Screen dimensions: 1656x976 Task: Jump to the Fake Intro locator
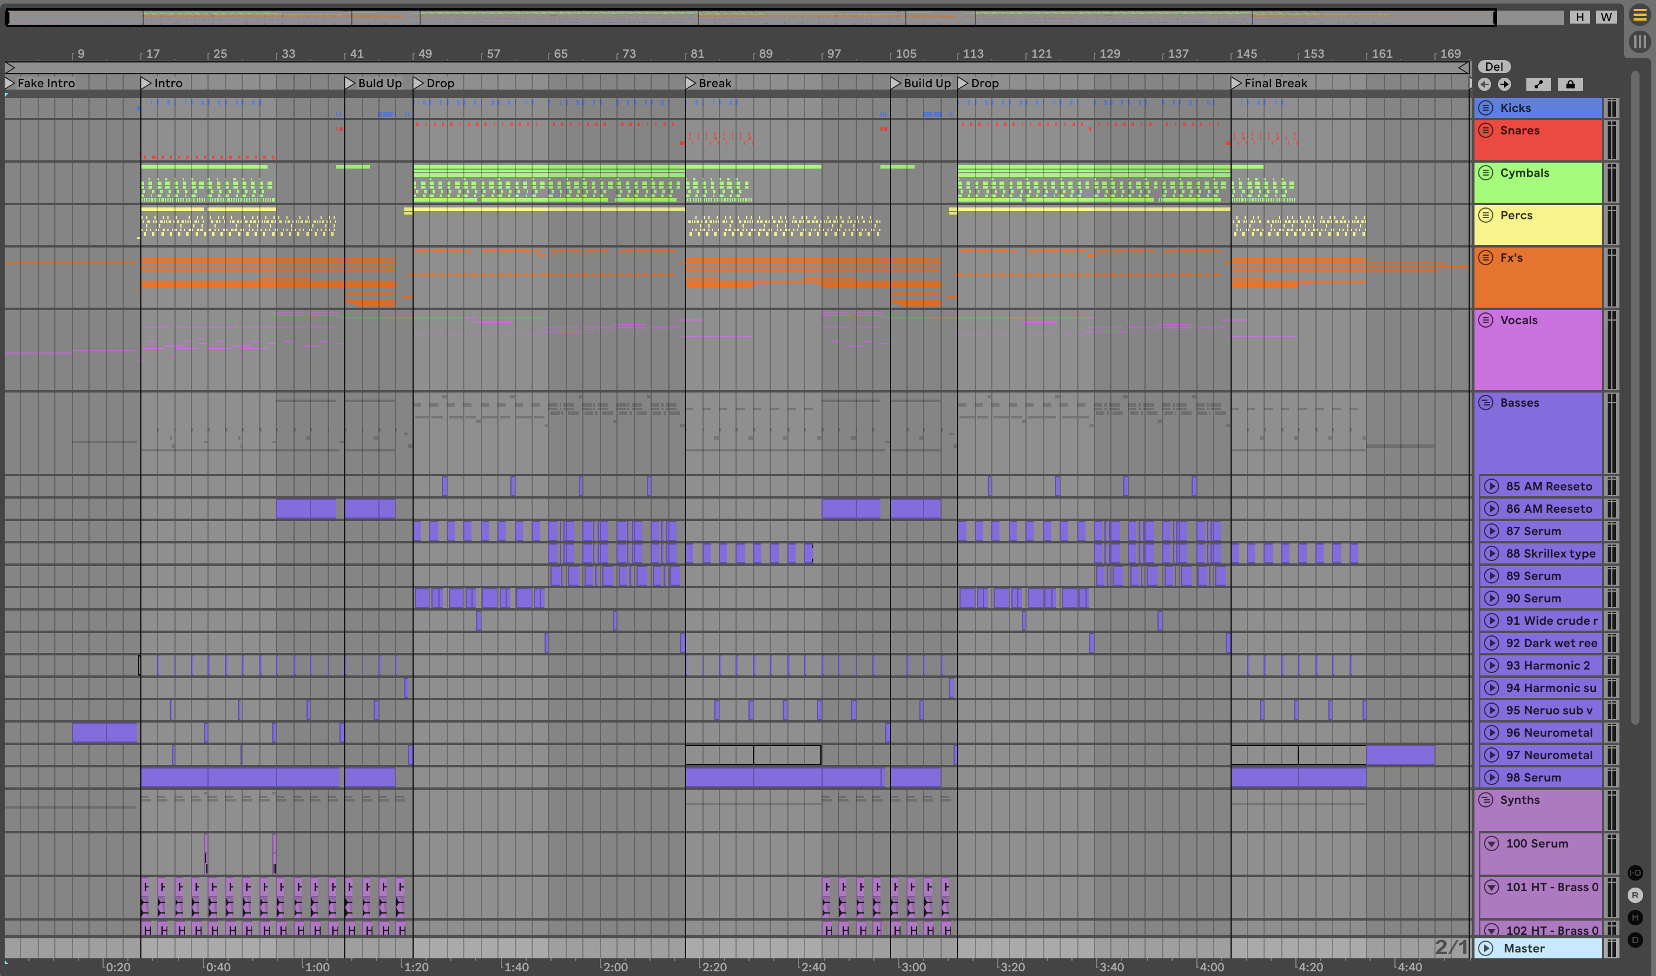point(9,83)
